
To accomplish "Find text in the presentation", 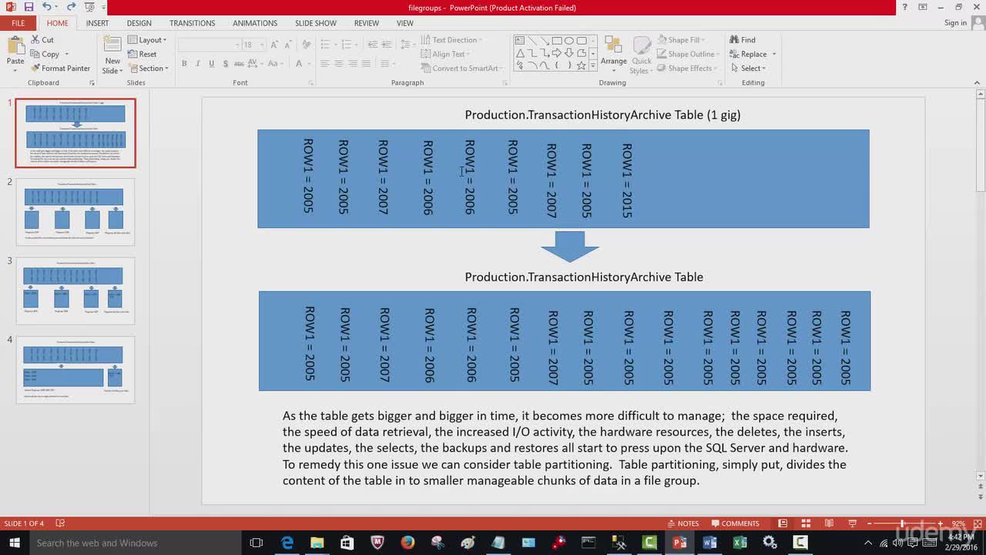I will point(742,39).
